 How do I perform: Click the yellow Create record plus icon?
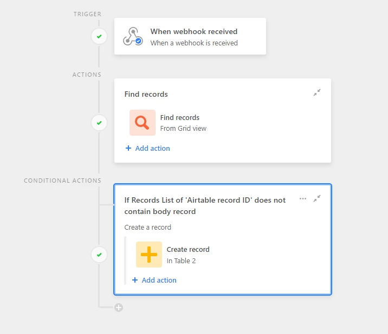149,255
